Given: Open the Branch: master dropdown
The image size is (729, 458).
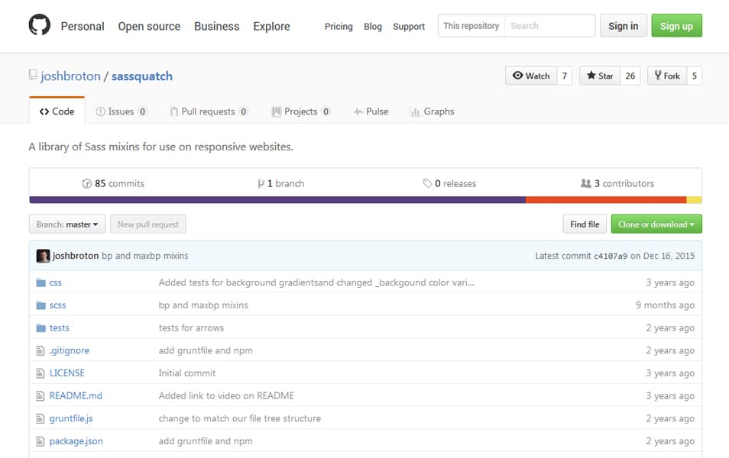Looking at the screenshot, I should 67,224.
